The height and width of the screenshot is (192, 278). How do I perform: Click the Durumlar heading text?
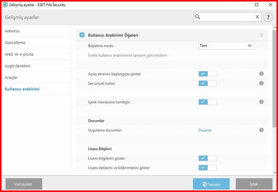96,121
